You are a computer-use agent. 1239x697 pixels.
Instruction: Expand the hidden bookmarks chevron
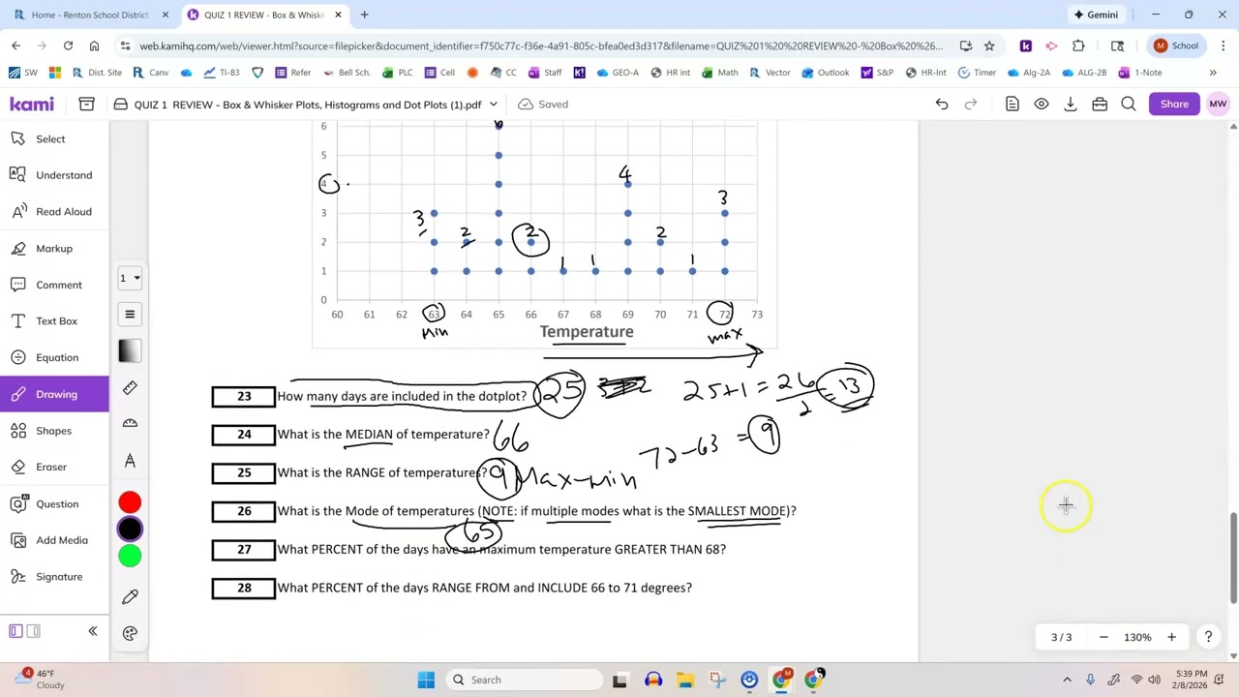[1213, 73]
